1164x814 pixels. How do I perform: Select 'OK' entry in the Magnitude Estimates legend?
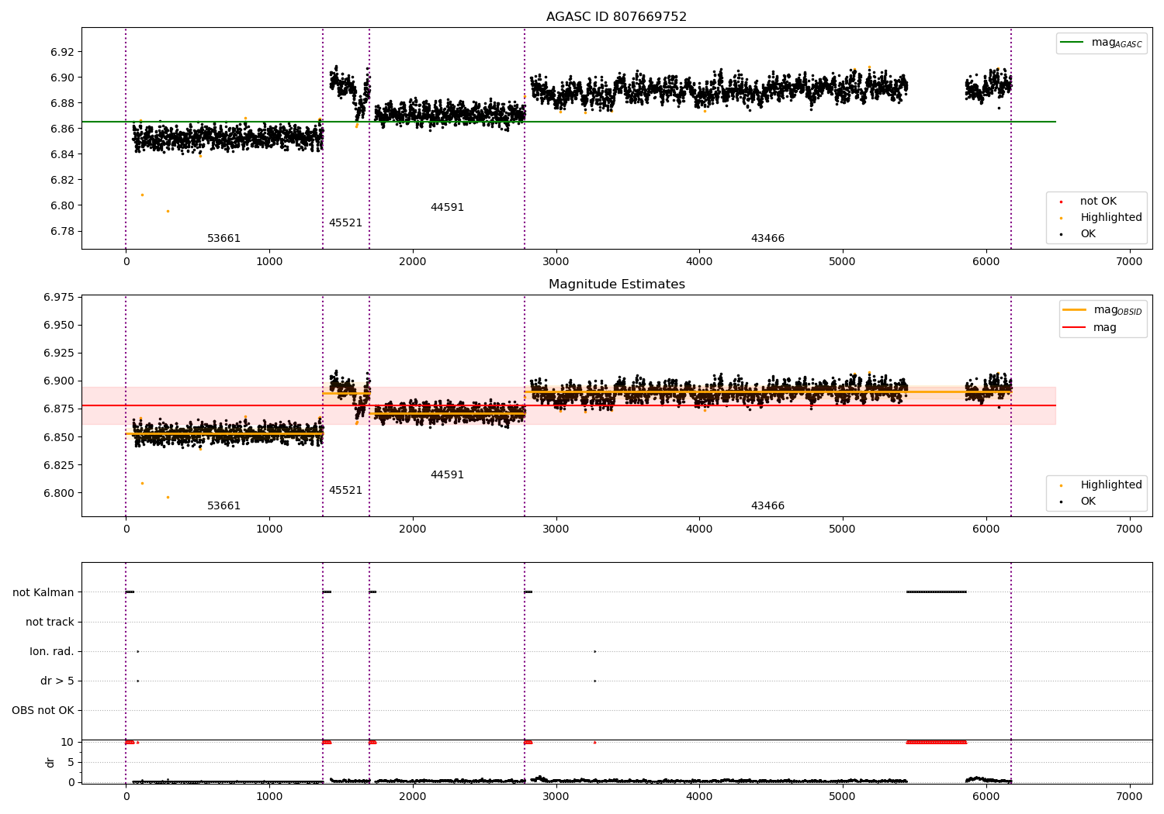click(x=1088, y=502)
